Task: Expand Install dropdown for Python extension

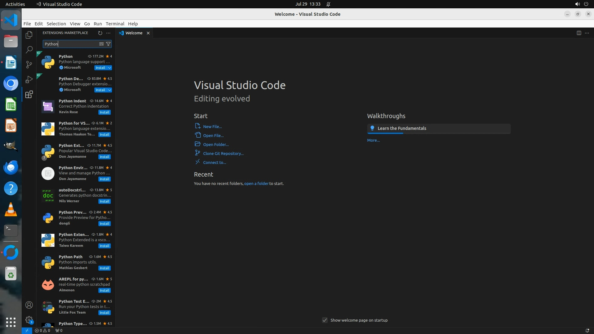Action: pyautogui.click(x=110, y=68)
